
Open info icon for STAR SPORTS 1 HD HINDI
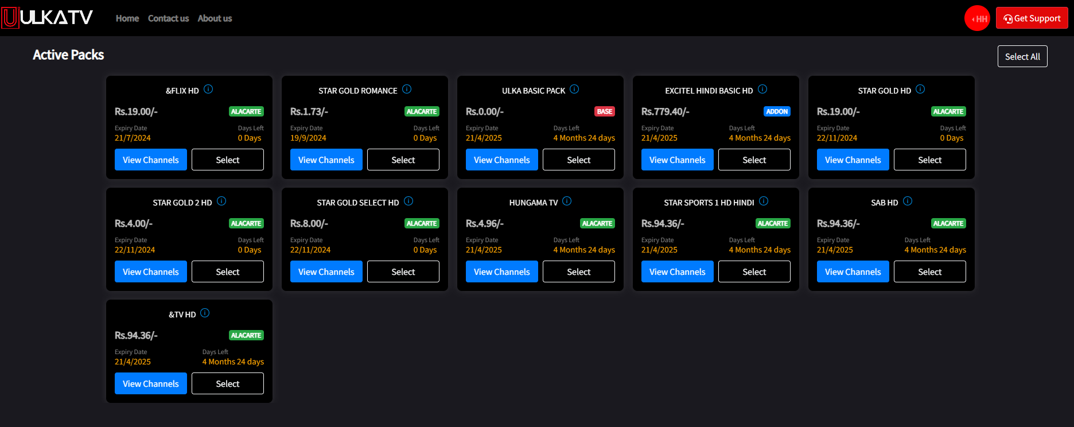click(x=764, y=201)
